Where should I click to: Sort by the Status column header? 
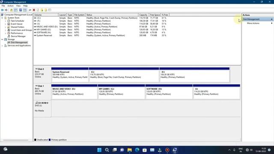112,15
